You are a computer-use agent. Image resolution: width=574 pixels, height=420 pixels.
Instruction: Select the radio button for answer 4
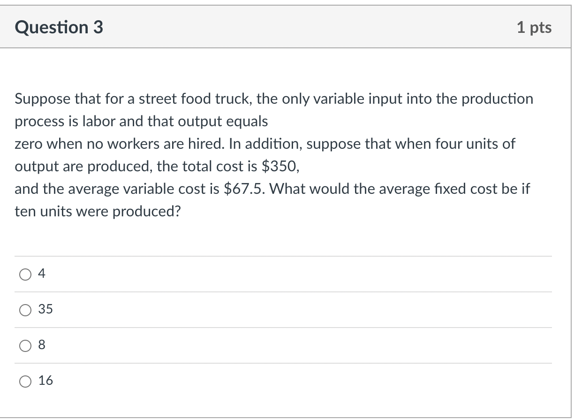pyautogui.click(x=25, y=274)
